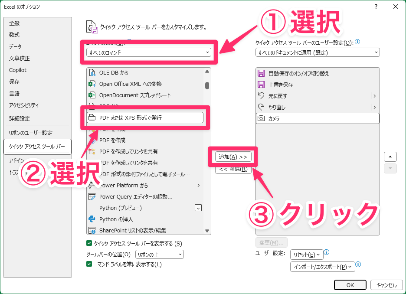
Task: Open すべてのドキュメントに適用 dropdown
Action: (318, 52)
